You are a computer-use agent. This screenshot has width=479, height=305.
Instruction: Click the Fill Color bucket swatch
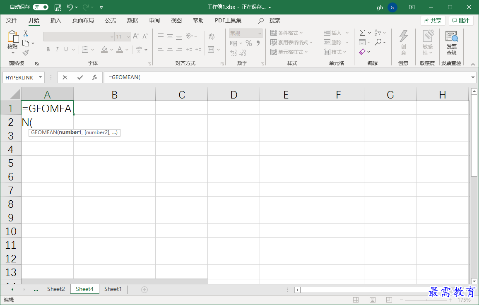pyautogui.click(x=104, y=50)
